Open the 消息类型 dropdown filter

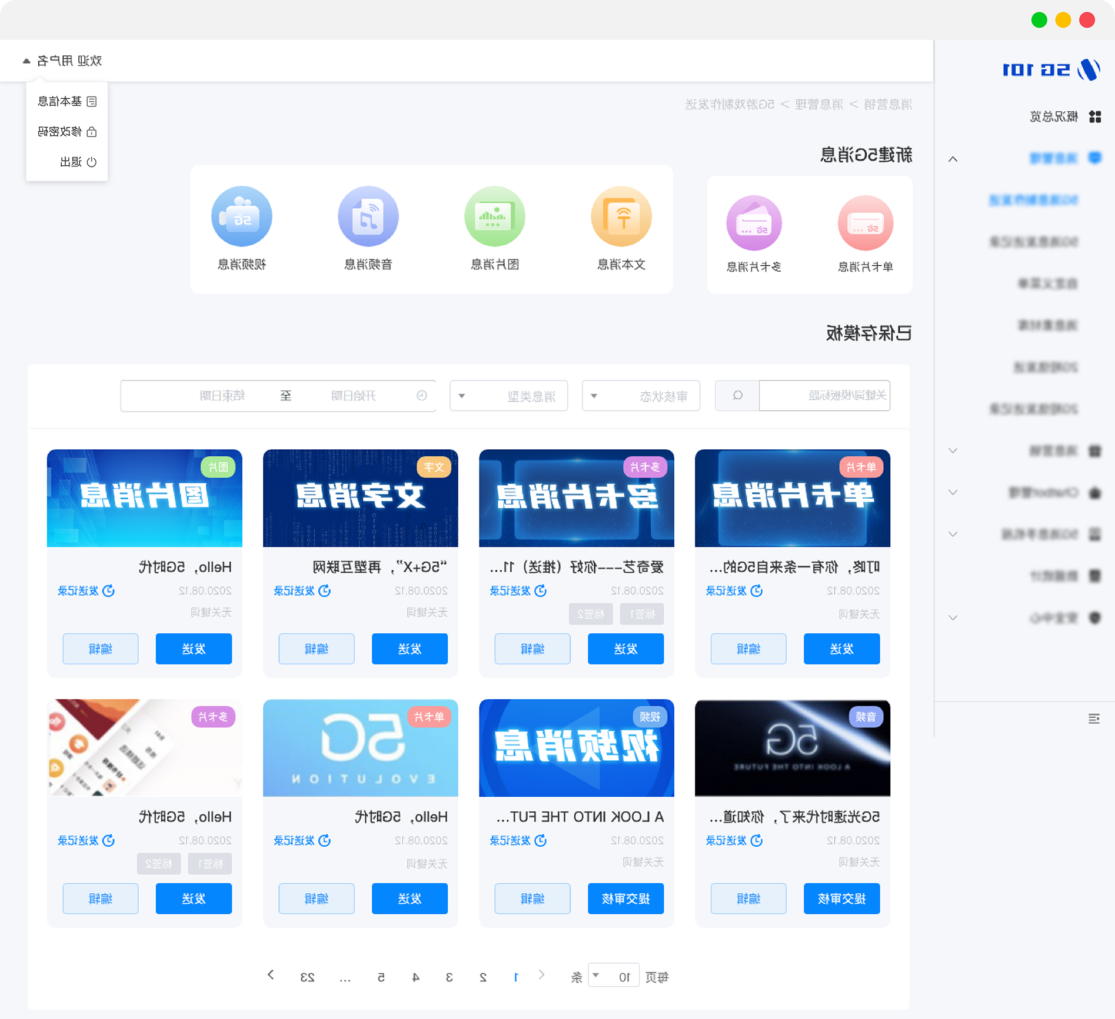pyautogui.click(x=508, y=396)
